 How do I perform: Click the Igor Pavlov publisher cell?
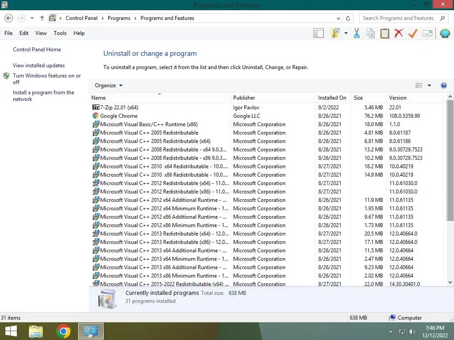(x=246, y=108)
